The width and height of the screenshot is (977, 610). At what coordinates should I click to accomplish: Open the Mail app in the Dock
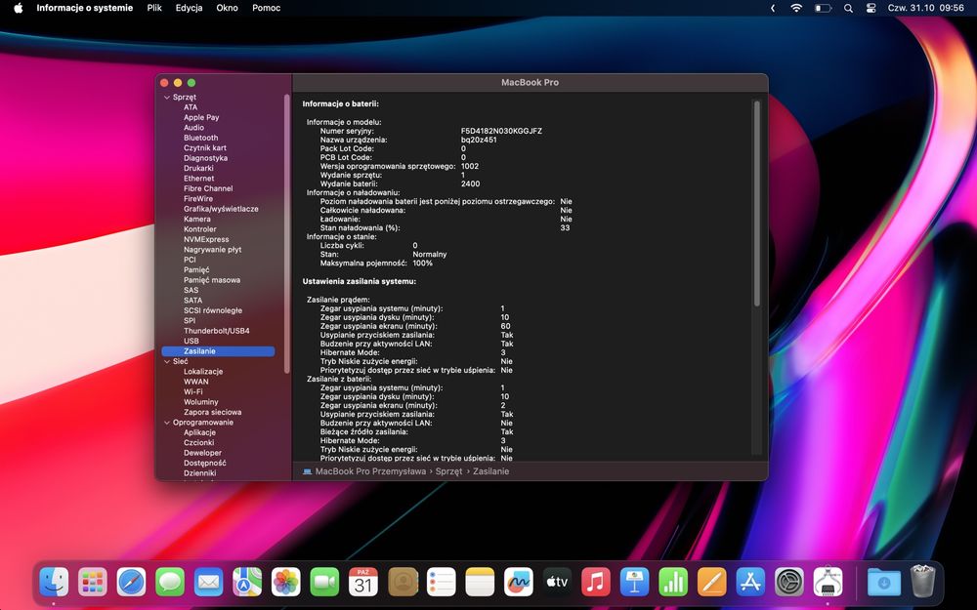point(209,583)
